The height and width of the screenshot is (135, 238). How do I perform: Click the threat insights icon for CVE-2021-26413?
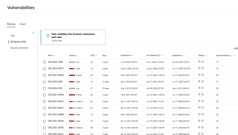tap(199, 108)
